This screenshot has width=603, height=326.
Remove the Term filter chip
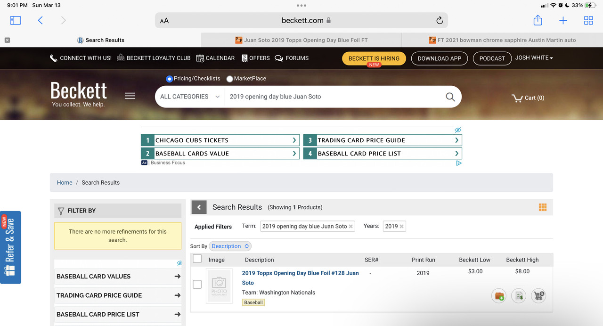click(x=350, y=227)
